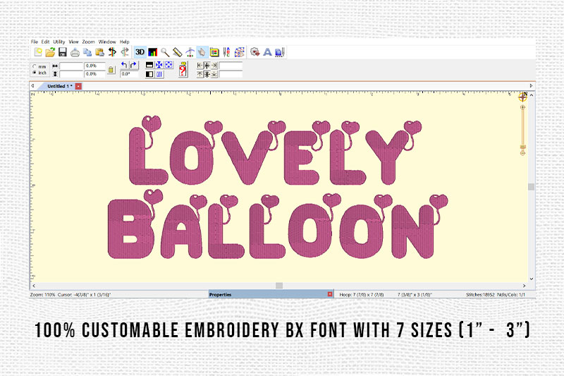Image resolution: width=564 pixels, height=376 pixels.
Task: Close the Properties panel
Action: click(x=330, y=294)
